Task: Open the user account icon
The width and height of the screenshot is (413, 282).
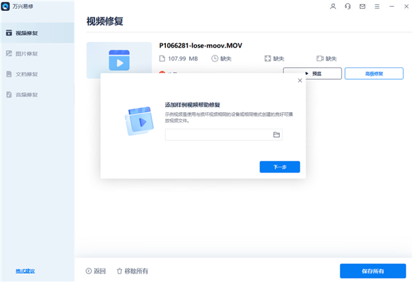Action: (x=334, y=6)
